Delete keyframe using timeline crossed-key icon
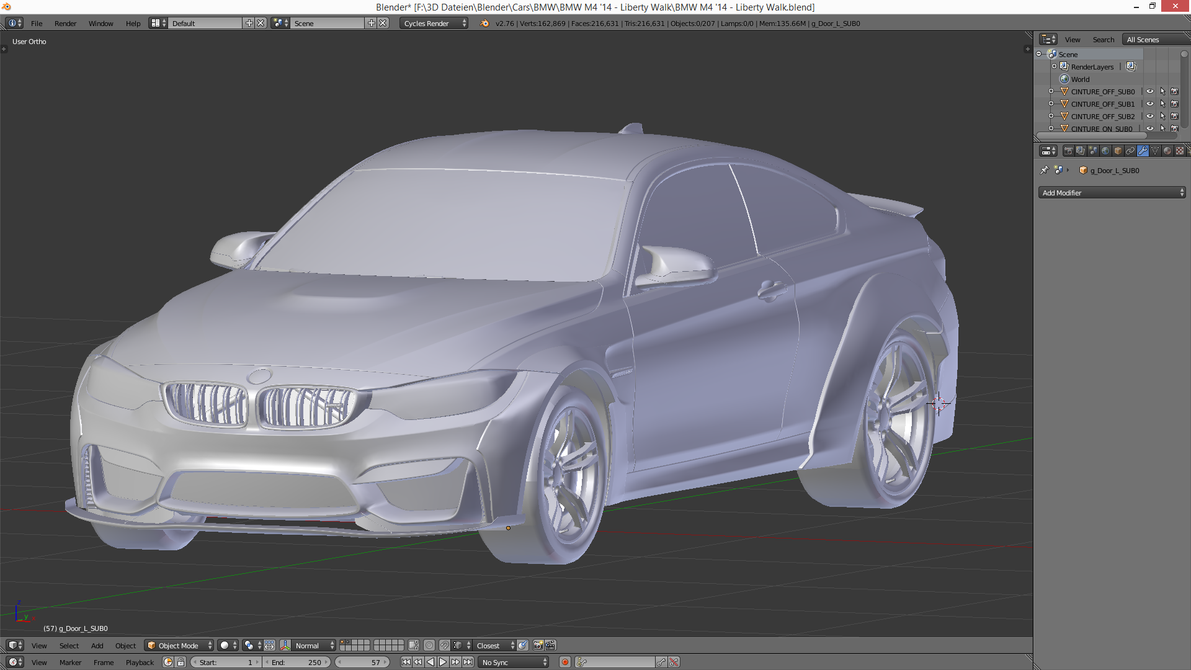1191x670 pixels. click(674, 662)
